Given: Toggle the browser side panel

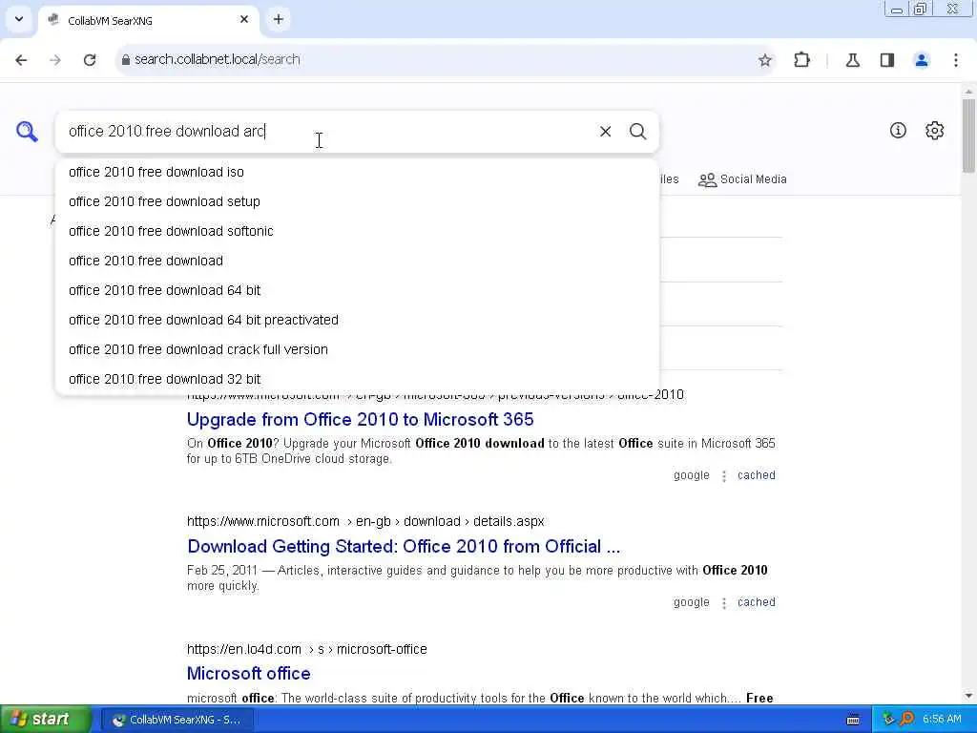Looking at the screenshot, I should click(x=887, y=60).
